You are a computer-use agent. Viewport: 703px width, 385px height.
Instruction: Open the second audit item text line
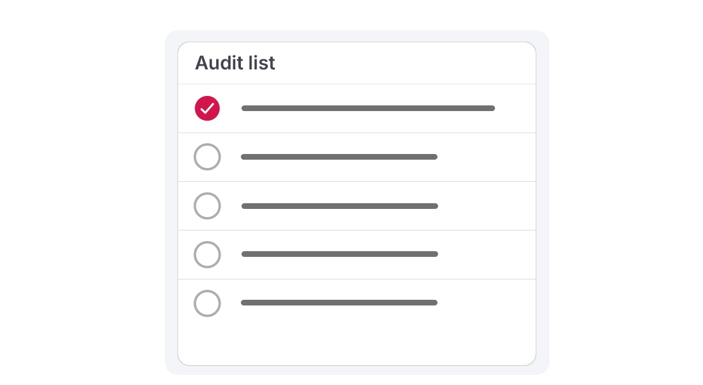click(339, 157)
